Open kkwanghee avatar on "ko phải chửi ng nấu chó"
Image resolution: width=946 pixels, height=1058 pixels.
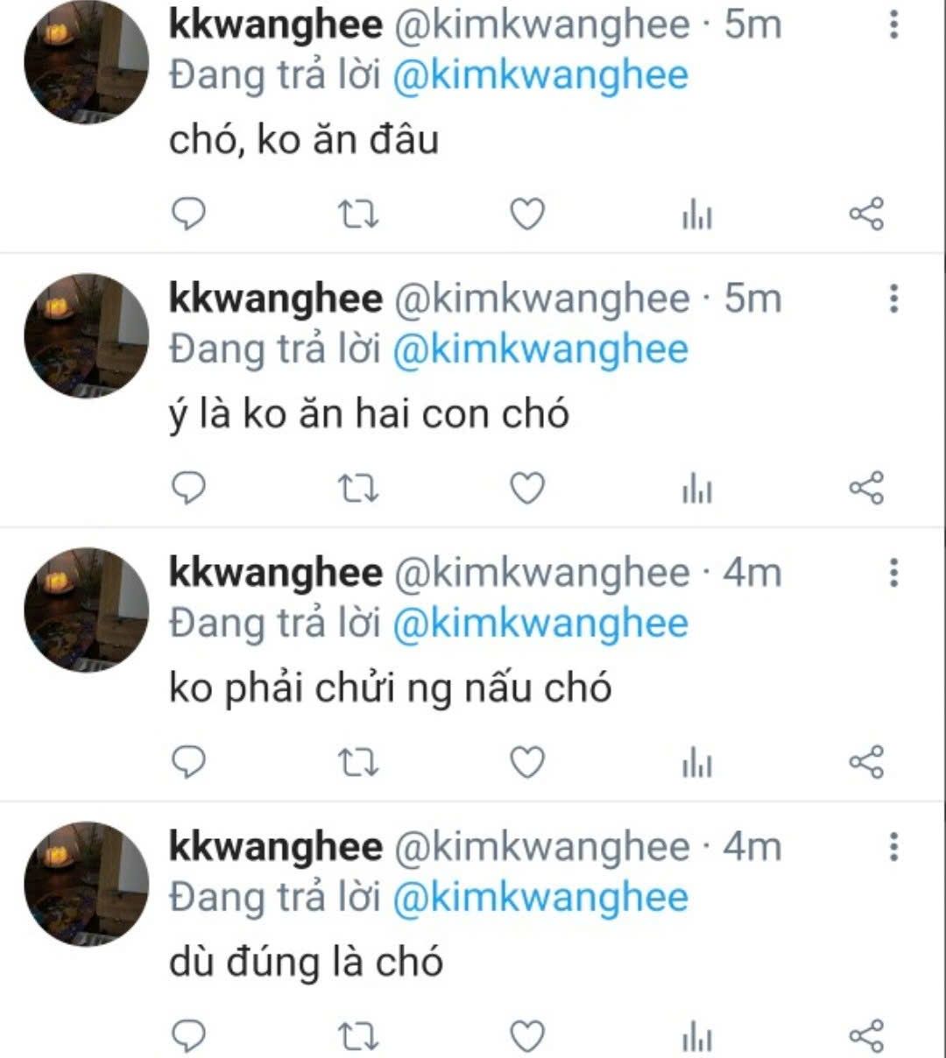coord(86,610)
